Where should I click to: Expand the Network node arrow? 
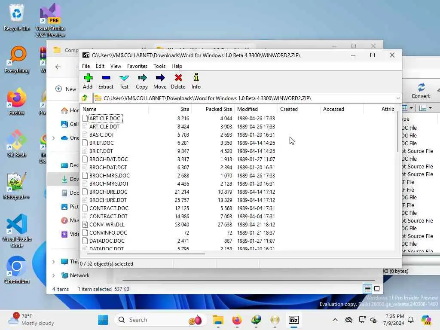[53, 275]
